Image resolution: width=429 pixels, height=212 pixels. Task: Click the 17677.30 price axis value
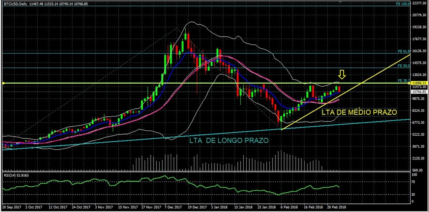tap(420, 39)
